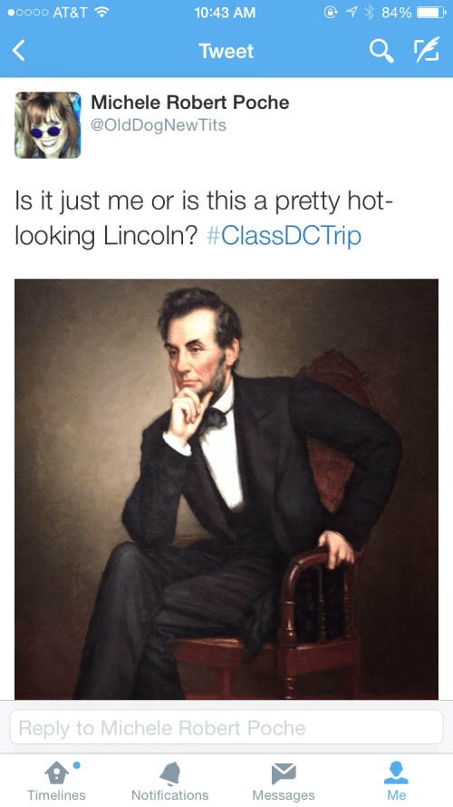Tap the Tweet title in header
Image resolution: width=453 pixels, height=807 pixels.
click(x=226, y=51)
